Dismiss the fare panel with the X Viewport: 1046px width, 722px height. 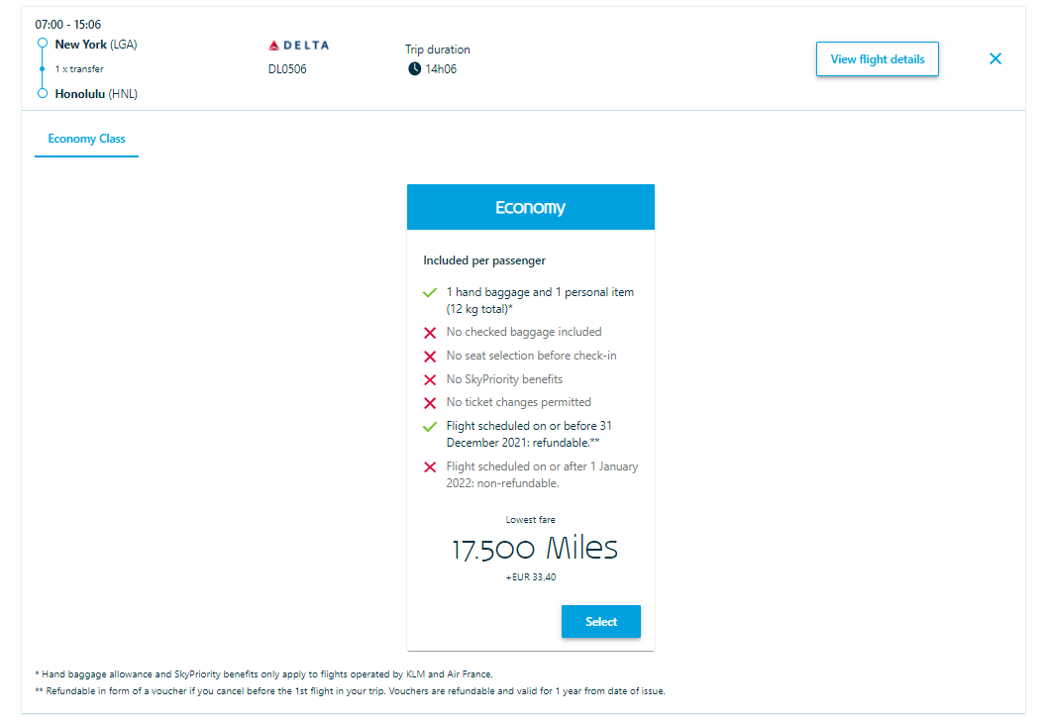pos(994,58)
